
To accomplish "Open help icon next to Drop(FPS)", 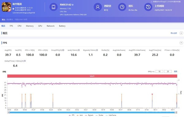I will 63,50.
